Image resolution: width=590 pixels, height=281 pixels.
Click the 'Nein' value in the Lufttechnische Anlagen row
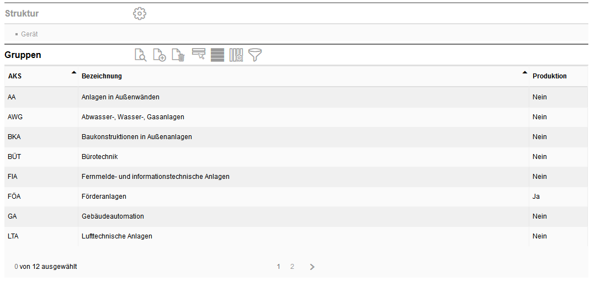point(540,236)
